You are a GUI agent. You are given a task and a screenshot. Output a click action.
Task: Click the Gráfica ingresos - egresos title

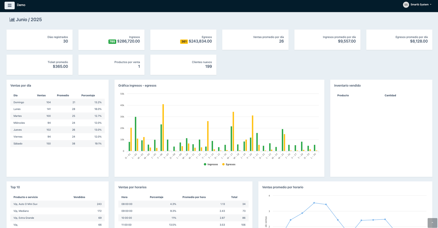137,85
